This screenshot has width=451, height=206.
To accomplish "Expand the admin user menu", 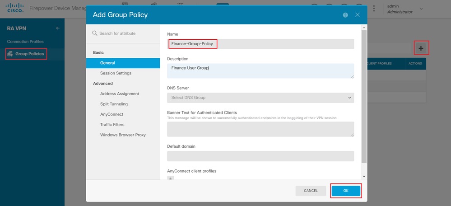I will 421,9.
